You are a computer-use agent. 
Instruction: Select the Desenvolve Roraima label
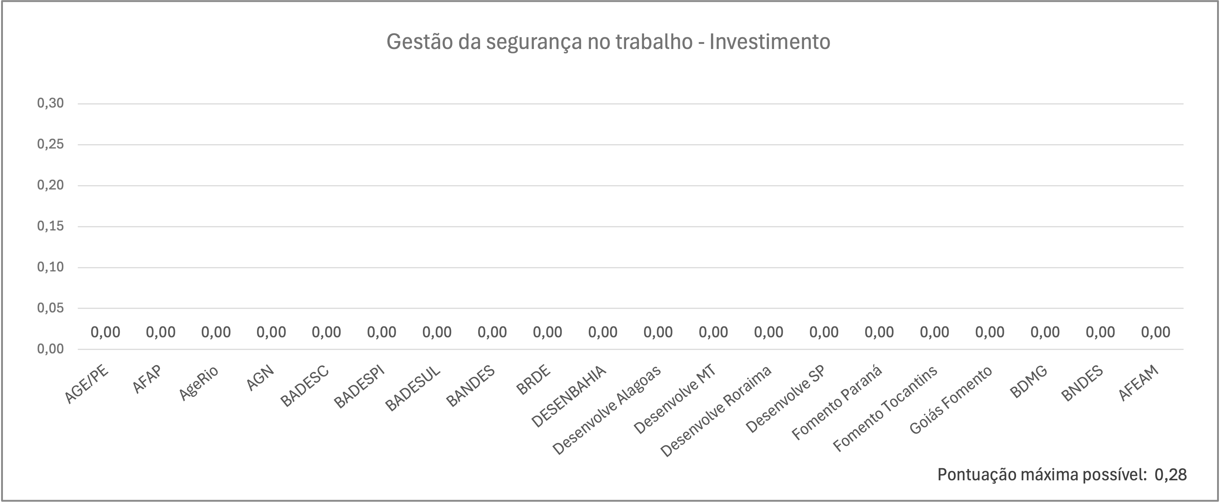pyautogui.click(x=716, y=411)
